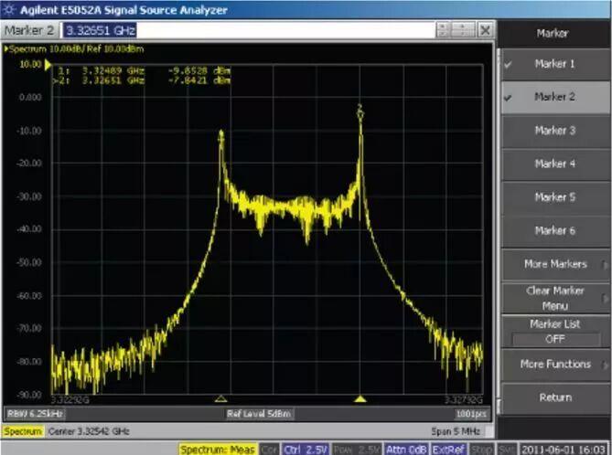Open the Clear Marker Menu submenu

(x=555, y=298)
